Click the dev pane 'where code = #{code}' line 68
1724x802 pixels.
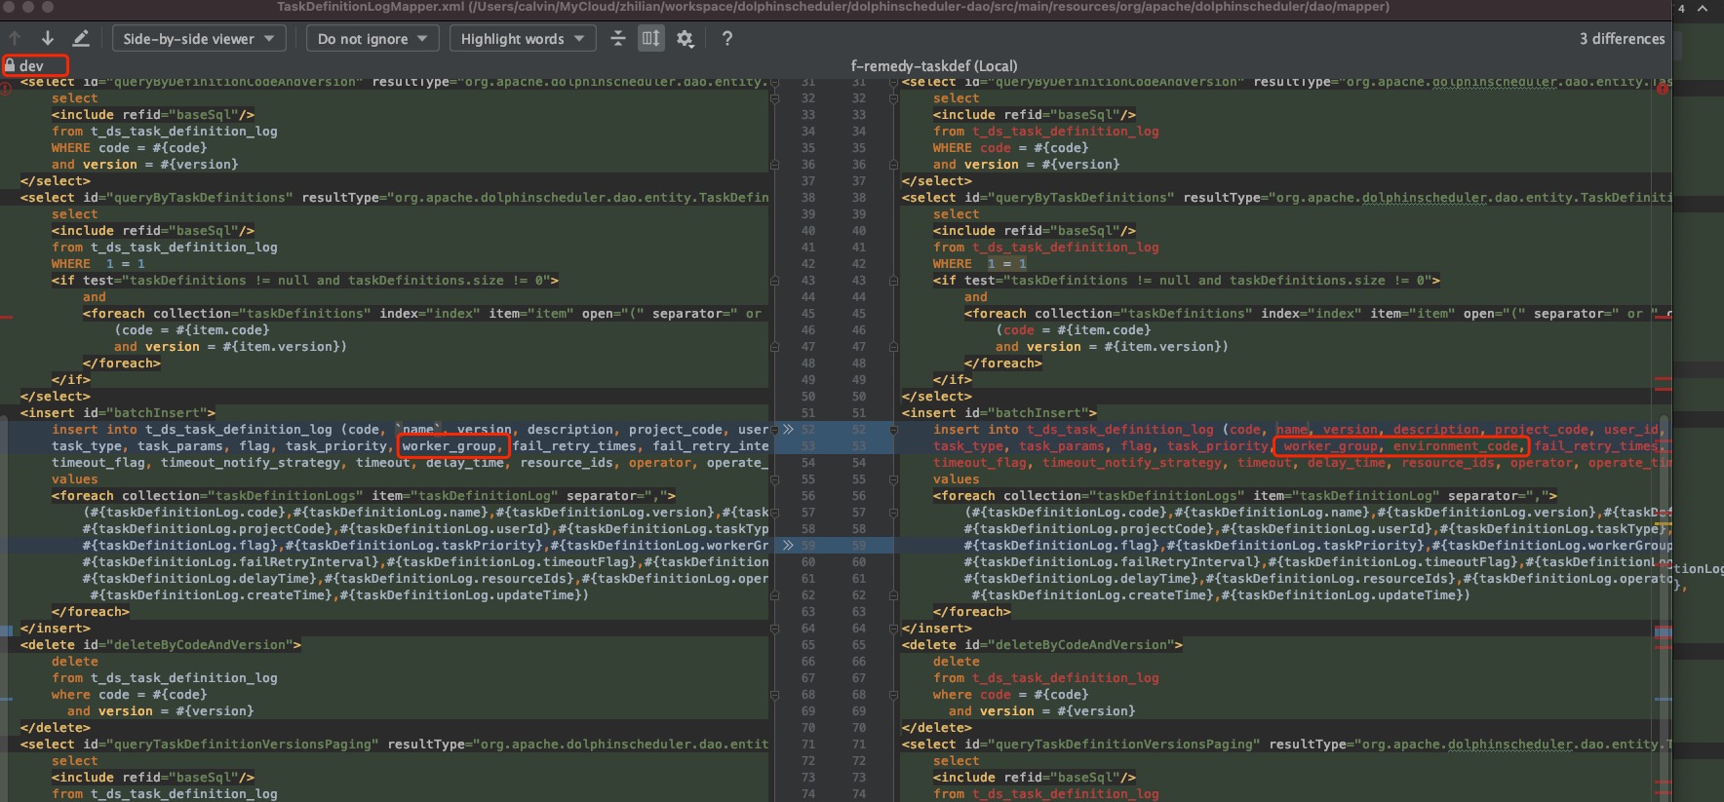tap(129, 694)
